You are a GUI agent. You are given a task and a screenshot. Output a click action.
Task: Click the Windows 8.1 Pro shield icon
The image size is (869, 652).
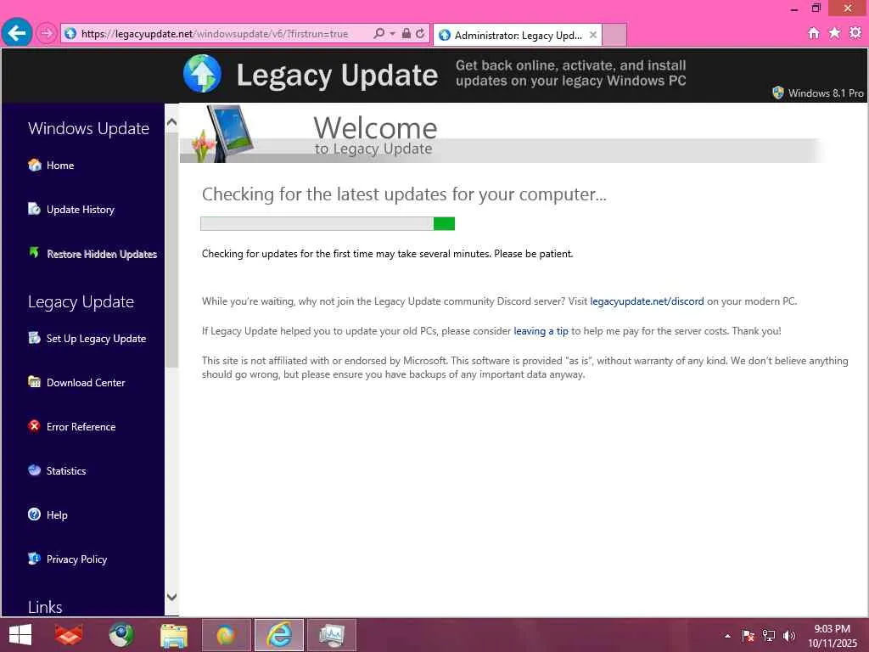[x=778, y=93]
